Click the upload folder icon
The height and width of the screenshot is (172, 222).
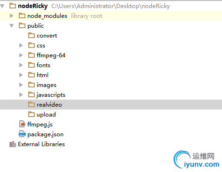tap(32, 114)
